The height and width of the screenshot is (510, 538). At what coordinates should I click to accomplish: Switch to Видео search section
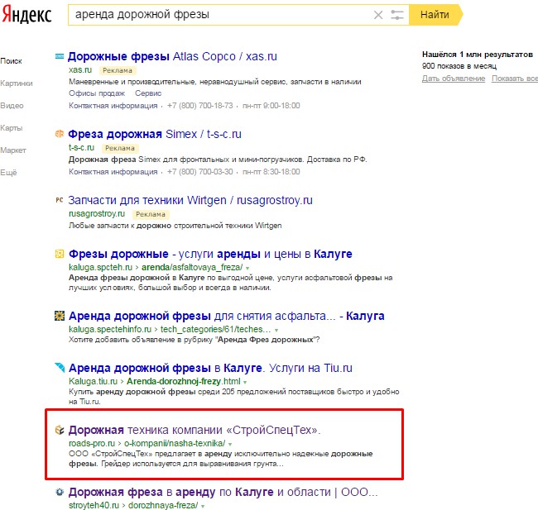pos(12,106)
